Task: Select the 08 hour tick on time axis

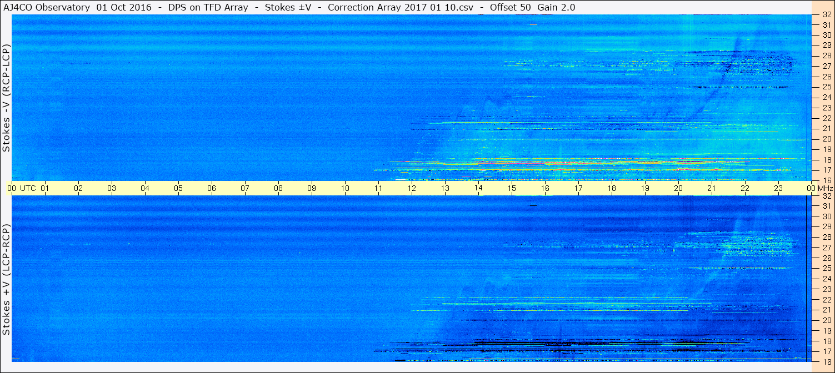Action: 278,188
